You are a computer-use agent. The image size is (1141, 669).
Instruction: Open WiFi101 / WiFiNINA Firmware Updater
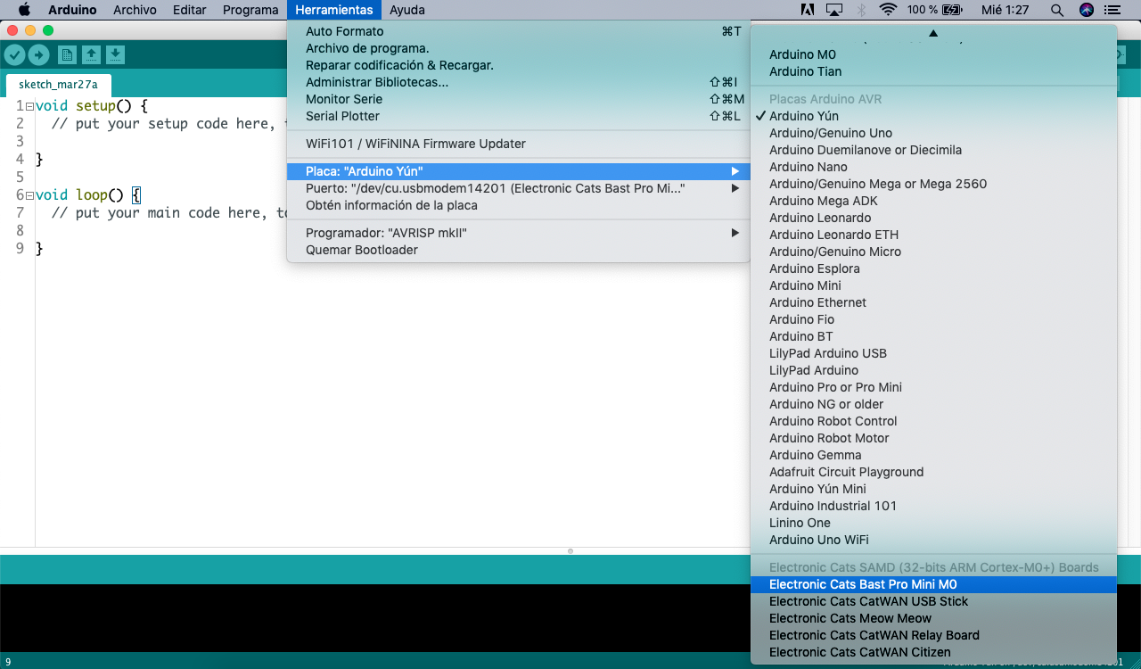[x=518, y=144]
